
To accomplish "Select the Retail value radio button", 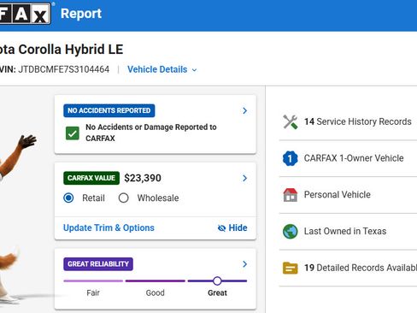I will [x=68, y=198].
